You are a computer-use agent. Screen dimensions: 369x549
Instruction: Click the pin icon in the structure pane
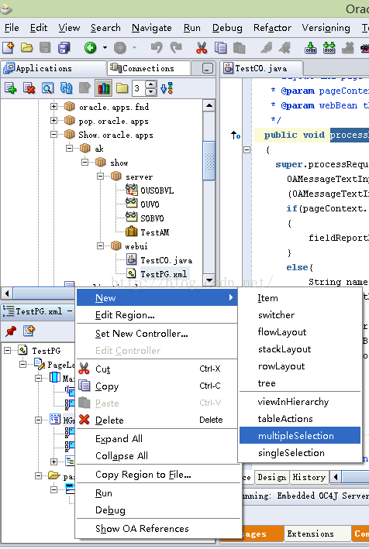(x=11, y=331)
